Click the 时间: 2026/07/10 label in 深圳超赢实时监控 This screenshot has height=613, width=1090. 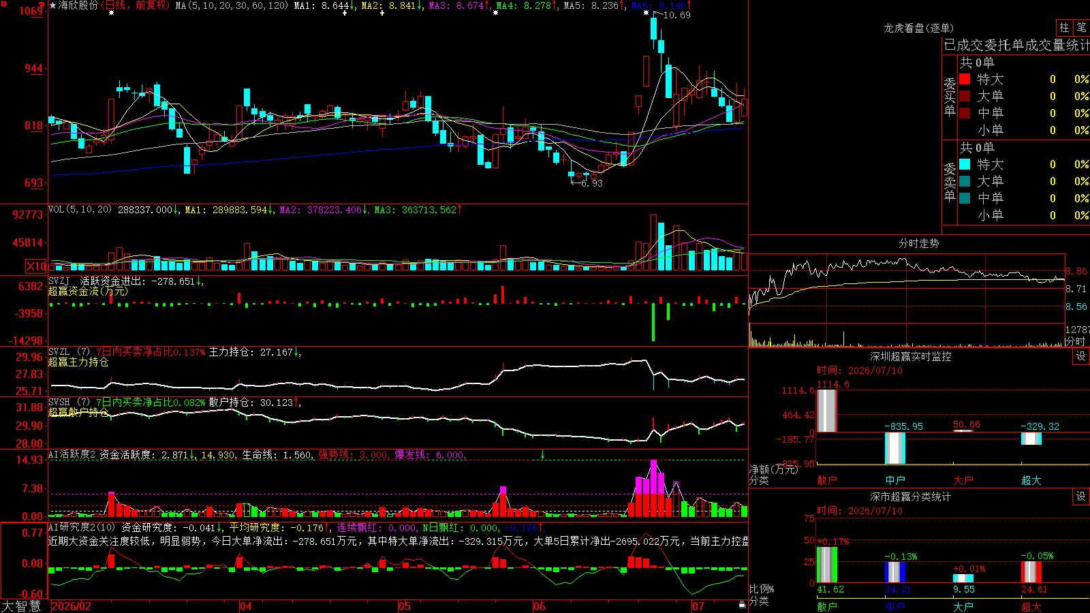[860, 371]
